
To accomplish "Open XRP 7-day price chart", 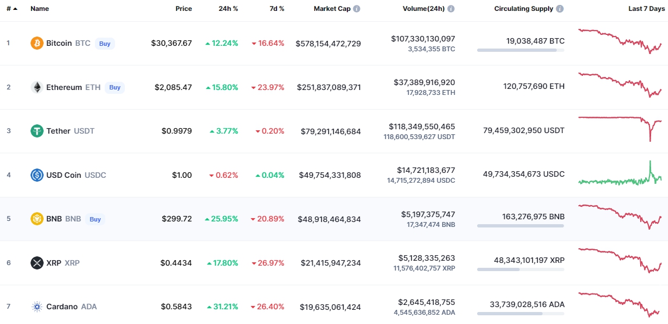I will 620,260.
